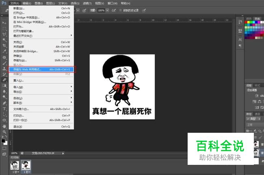Choose Browse in Mini Bridge menu item

tap(41, 22)
